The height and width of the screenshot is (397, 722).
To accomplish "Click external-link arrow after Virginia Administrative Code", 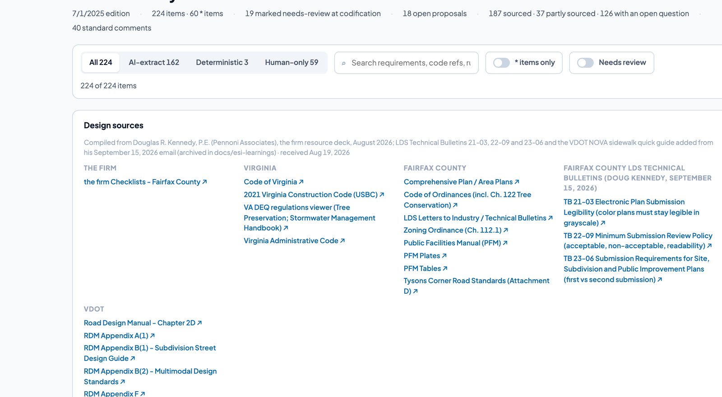I will 342,241.
